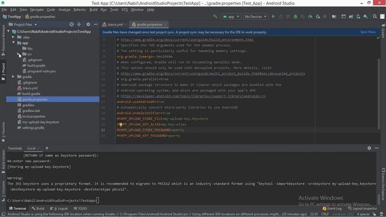Image resolution: width=386 pixels, height=217 pixels.
Task: Open Project panel settings gear
Action: [x=88, y=24]
